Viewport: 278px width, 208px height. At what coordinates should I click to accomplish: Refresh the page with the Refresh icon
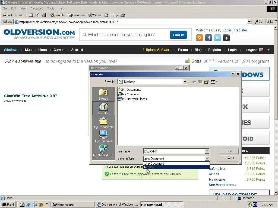click(37, 15)
